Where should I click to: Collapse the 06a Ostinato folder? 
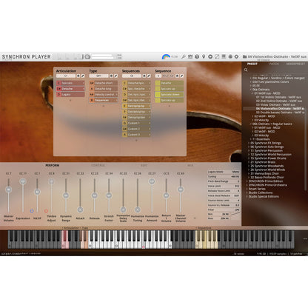pyautogui.click(x=250, y=90)
